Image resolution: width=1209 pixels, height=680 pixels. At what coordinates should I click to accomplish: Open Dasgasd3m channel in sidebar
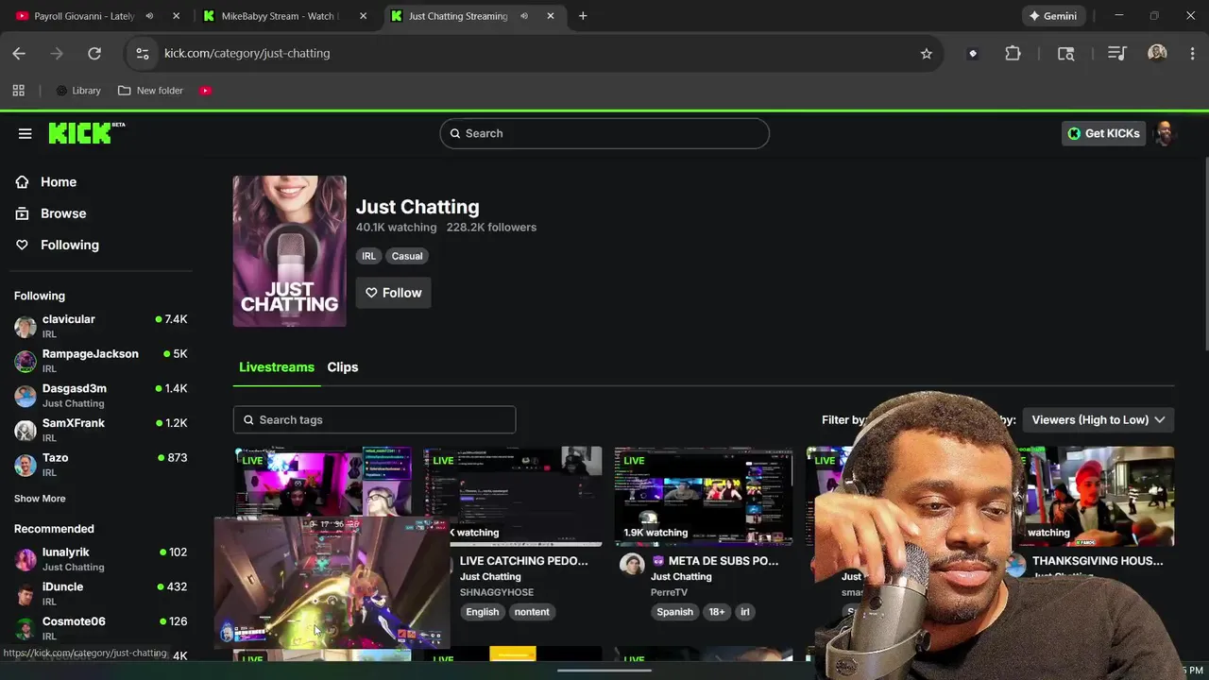click(101, 396)
